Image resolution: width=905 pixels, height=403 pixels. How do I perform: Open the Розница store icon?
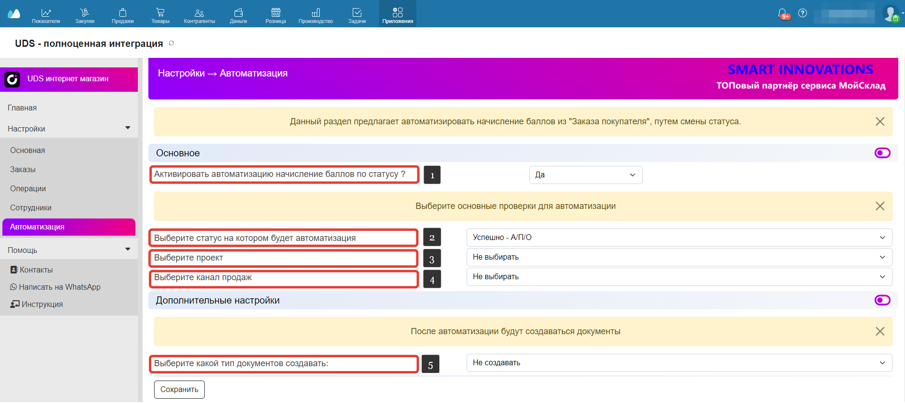click(276, 13)
